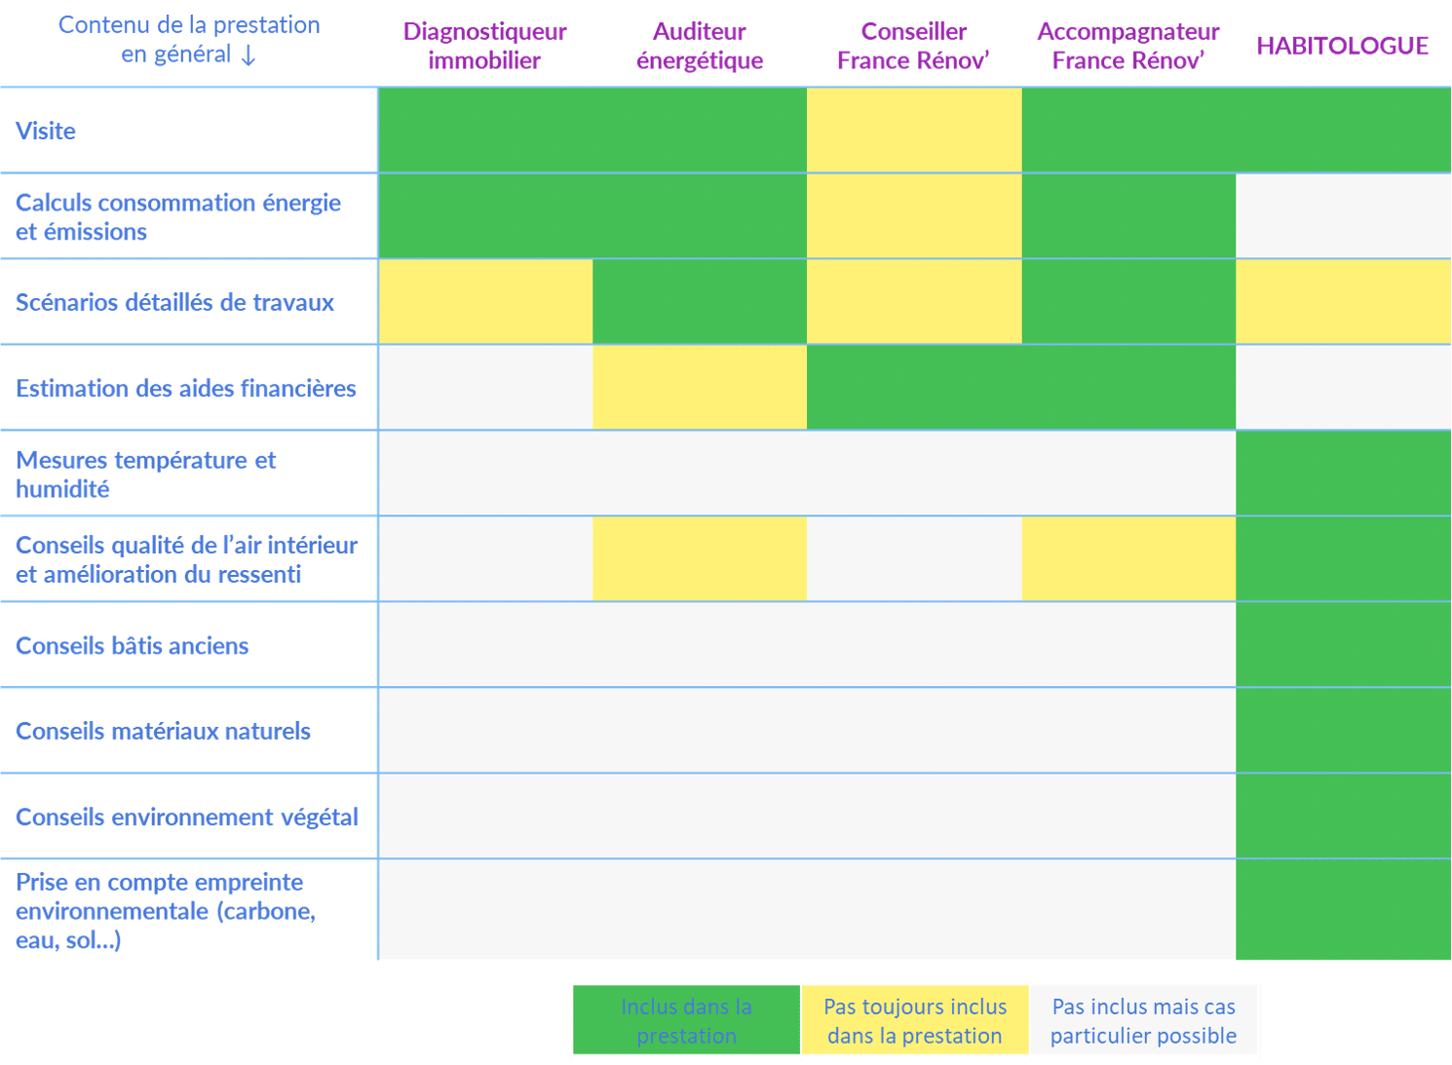The width and height of the screenshot is (1452, 1065).
Task: Click grey Estimation des aides cell under HABITOLOGUE
Action: [x=1344, y=388]
